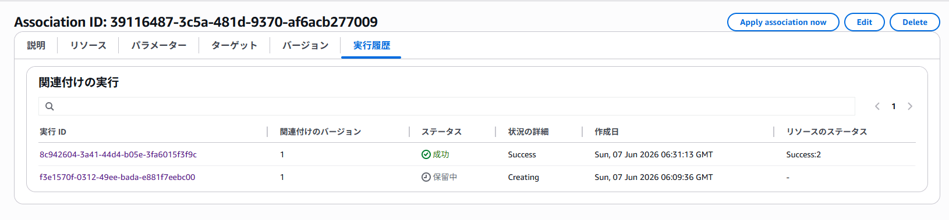Go to next page arrow
Screen dimensions: 949x220
click(x=910, y=106)
